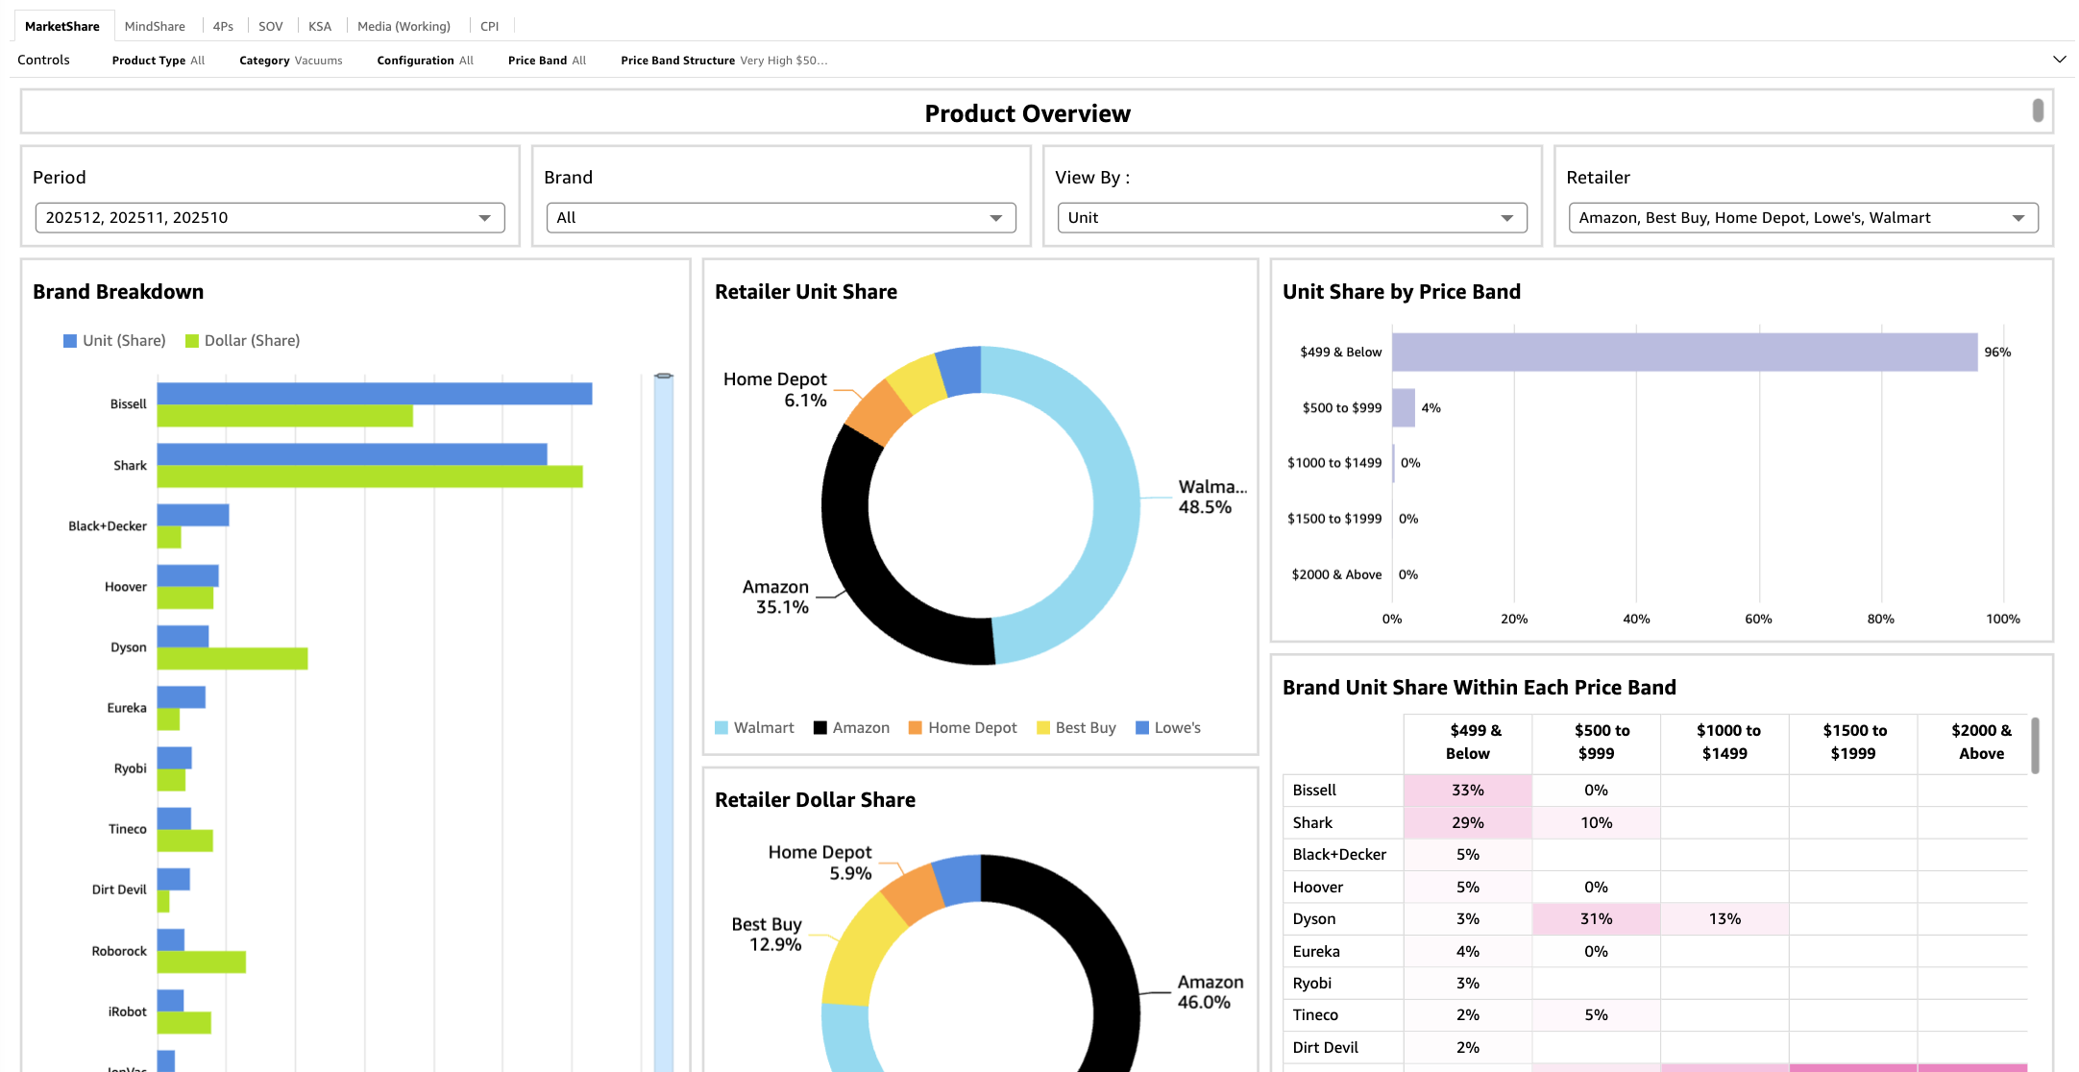Open the CPI tab
The image size is (2079, 1072).
tap(489, 26)
